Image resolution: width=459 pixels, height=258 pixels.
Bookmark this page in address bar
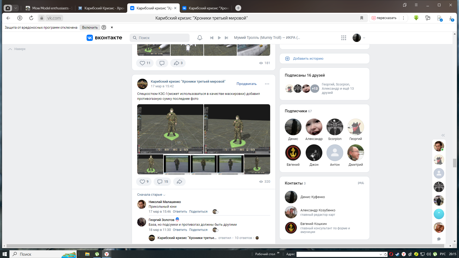tap(362, 18)
